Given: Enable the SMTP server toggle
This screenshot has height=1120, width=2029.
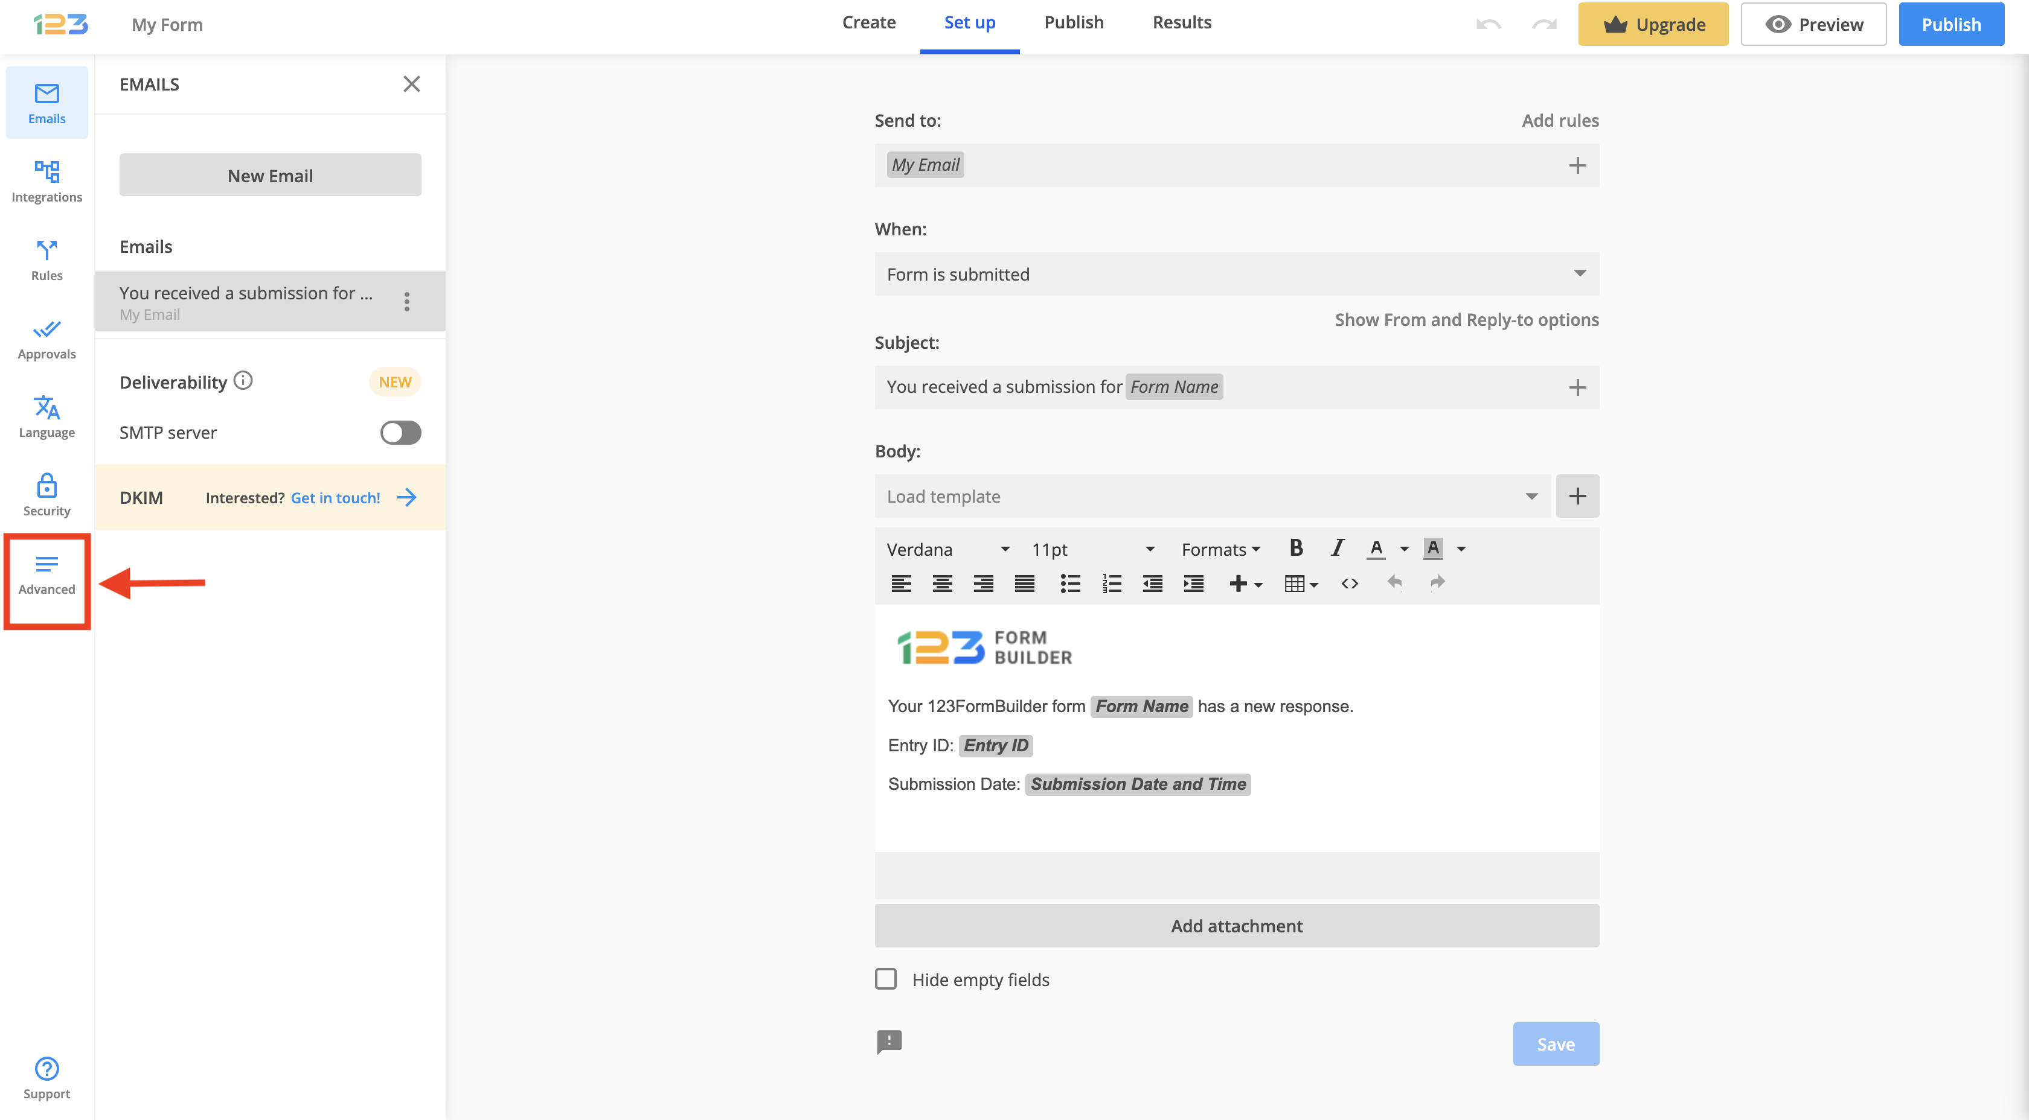Looking at the screenshot, I should tap(400, 432).
